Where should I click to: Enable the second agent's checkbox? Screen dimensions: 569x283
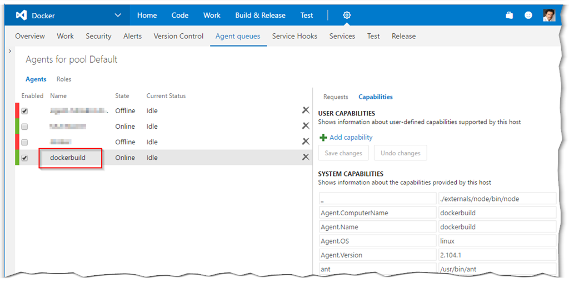[x=24, y=127]
